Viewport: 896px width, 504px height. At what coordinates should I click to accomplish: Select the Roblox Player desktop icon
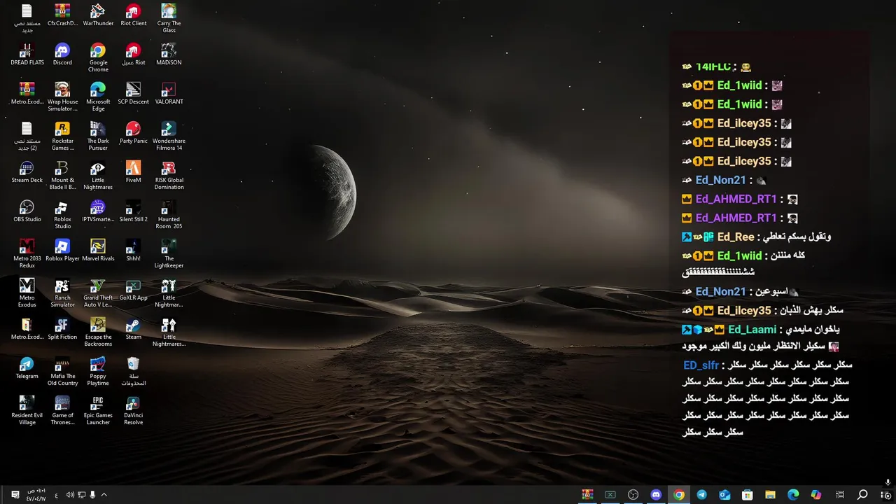[x=62, y=251]
